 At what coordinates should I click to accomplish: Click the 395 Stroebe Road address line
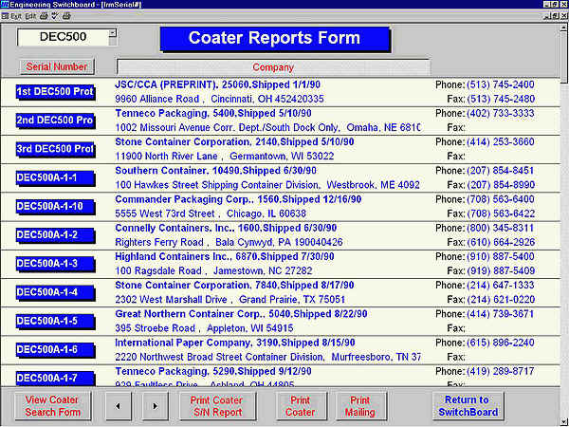(204, 328)
